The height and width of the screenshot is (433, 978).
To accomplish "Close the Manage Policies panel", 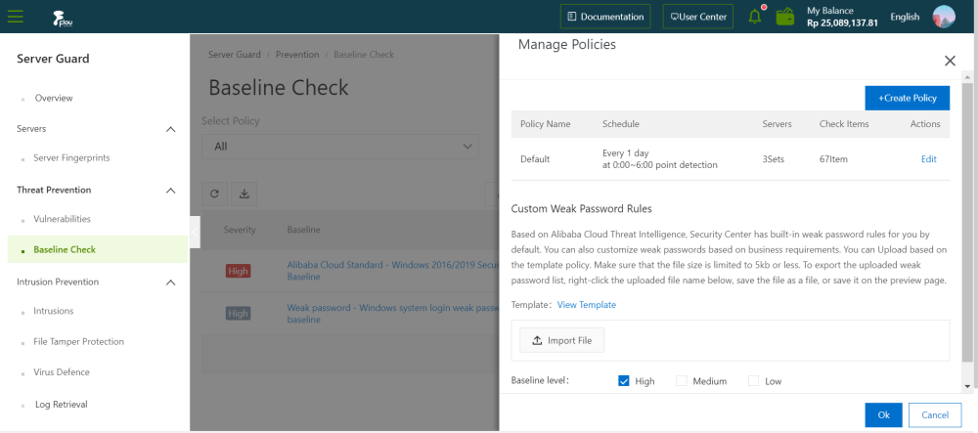I will pyautogui.click(x=950, y=61).
